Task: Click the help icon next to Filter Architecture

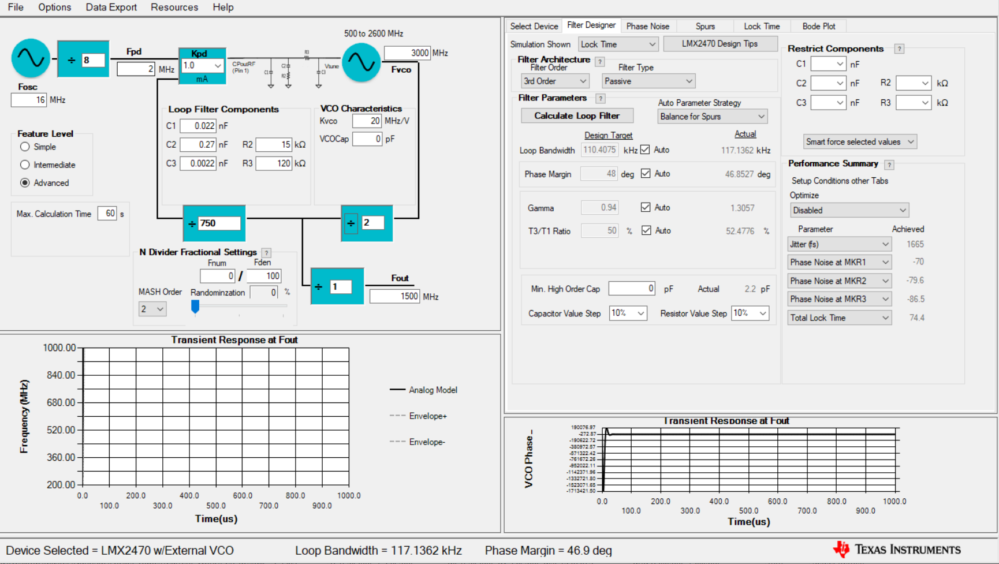Action: tap(600, 61)
